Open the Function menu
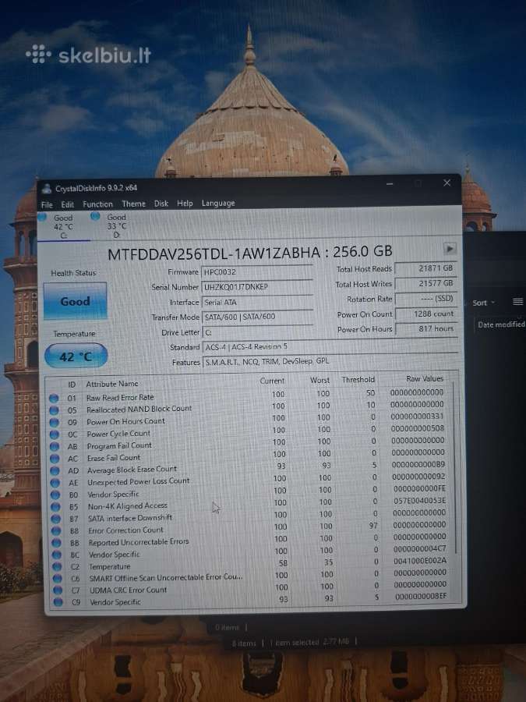 [x=97, y=204]
